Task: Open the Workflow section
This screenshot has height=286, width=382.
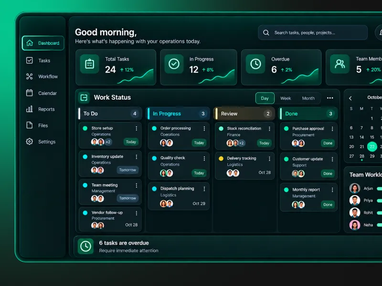Action: point(42,77)
